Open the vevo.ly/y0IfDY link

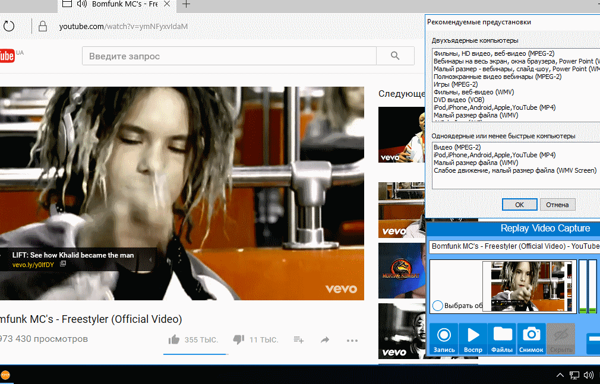click(33, 265)
